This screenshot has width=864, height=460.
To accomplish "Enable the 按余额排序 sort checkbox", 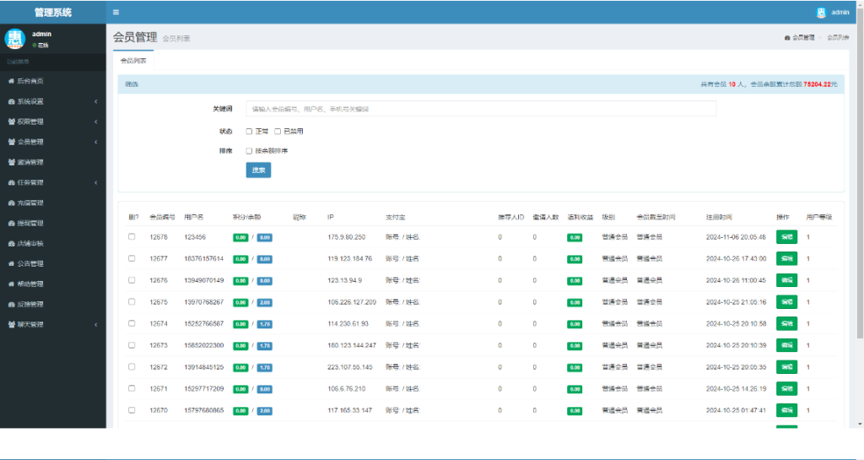I will click(249, 151).
